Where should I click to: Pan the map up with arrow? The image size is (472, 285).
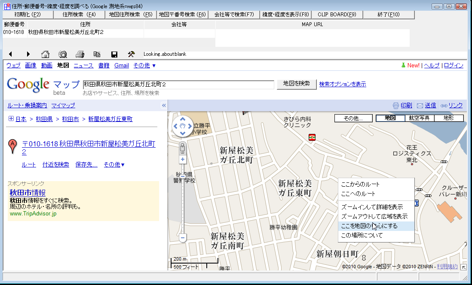[182, 119]
